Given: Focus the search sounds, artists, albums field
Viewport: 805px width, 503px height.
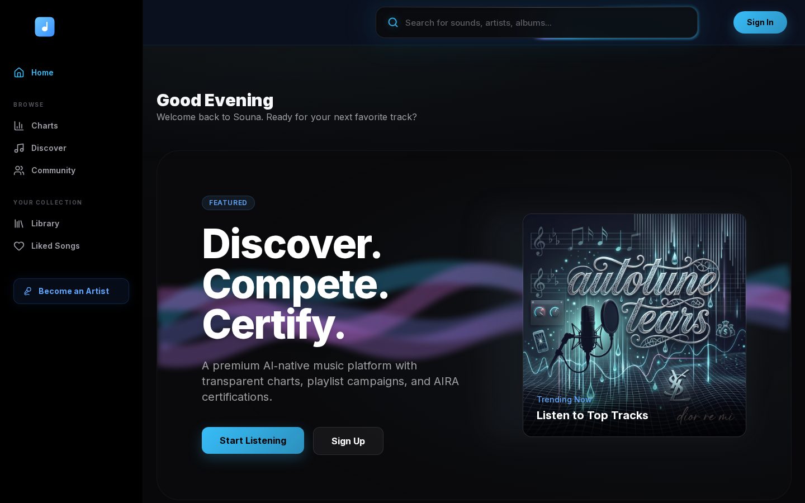Looking at the screenshot, I should pyautogui.click(x=537, y=22).
